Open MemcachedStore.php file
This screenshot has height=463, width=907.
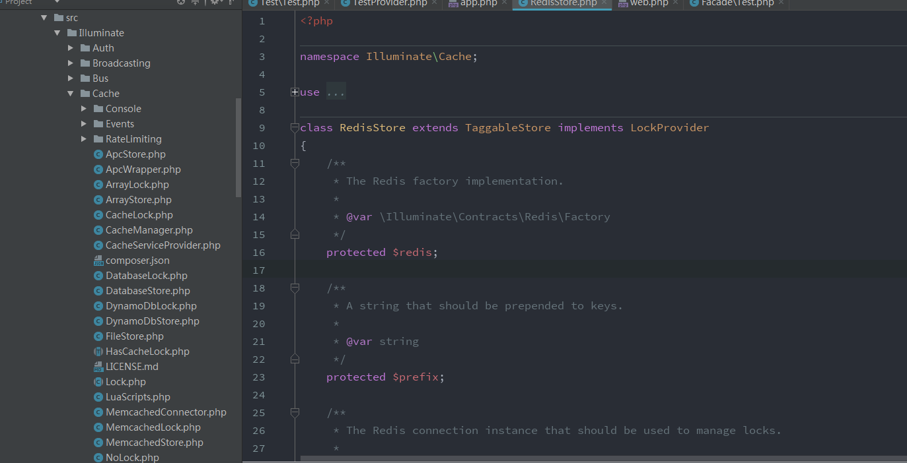point(155,443)
